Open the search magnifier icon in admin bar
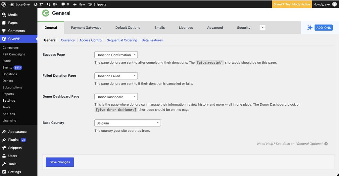This screenshot has width=339, height=176. (49, 4)
